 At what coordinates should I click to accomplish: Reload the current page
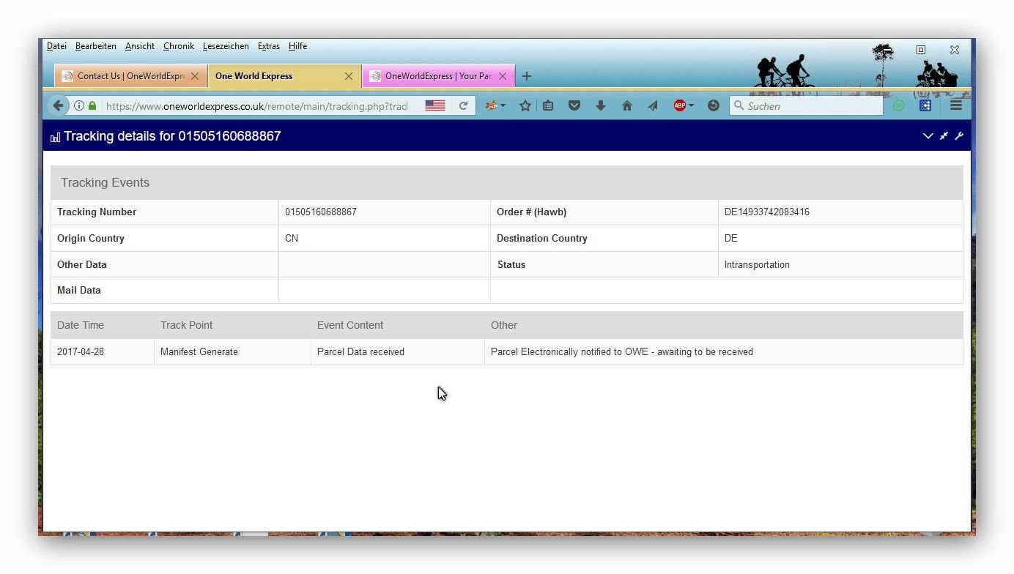click(463, 105)
